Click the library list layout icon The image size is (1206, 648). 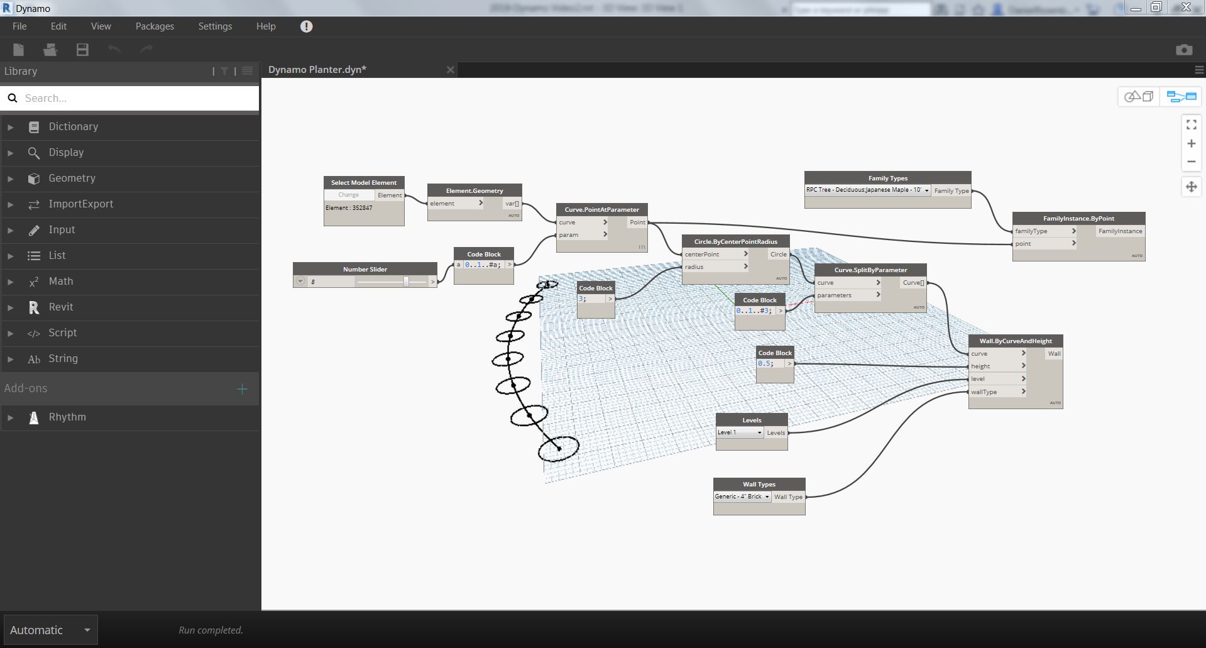click(x=247, y=71)
